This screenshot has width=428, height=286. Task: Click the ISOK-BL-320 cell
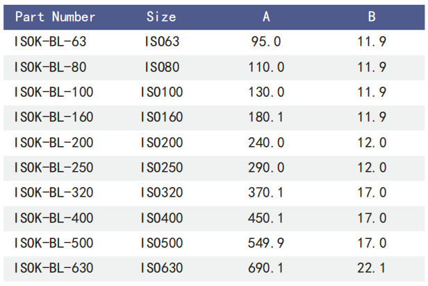click(53, 193)
